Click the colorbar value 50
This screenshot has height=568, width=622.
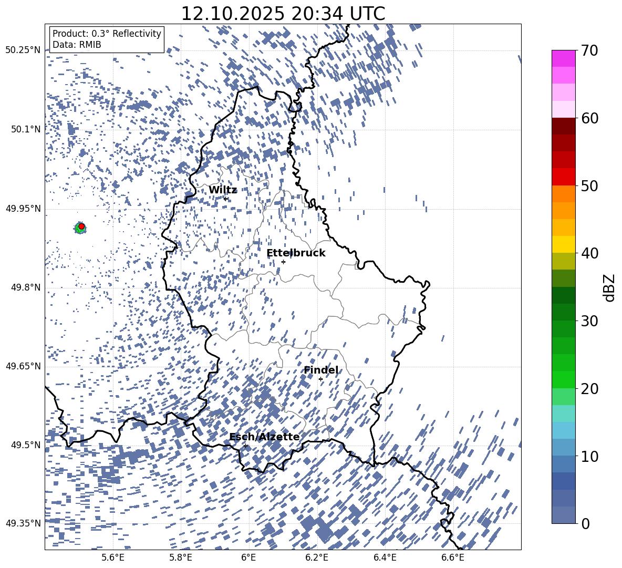[x=590, y=185]
